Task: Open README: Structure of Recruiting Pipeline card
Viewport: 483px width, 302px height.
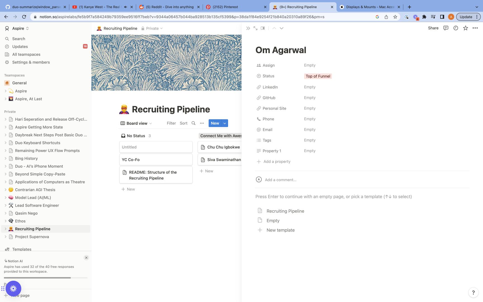Action: [x=156, y=175]
